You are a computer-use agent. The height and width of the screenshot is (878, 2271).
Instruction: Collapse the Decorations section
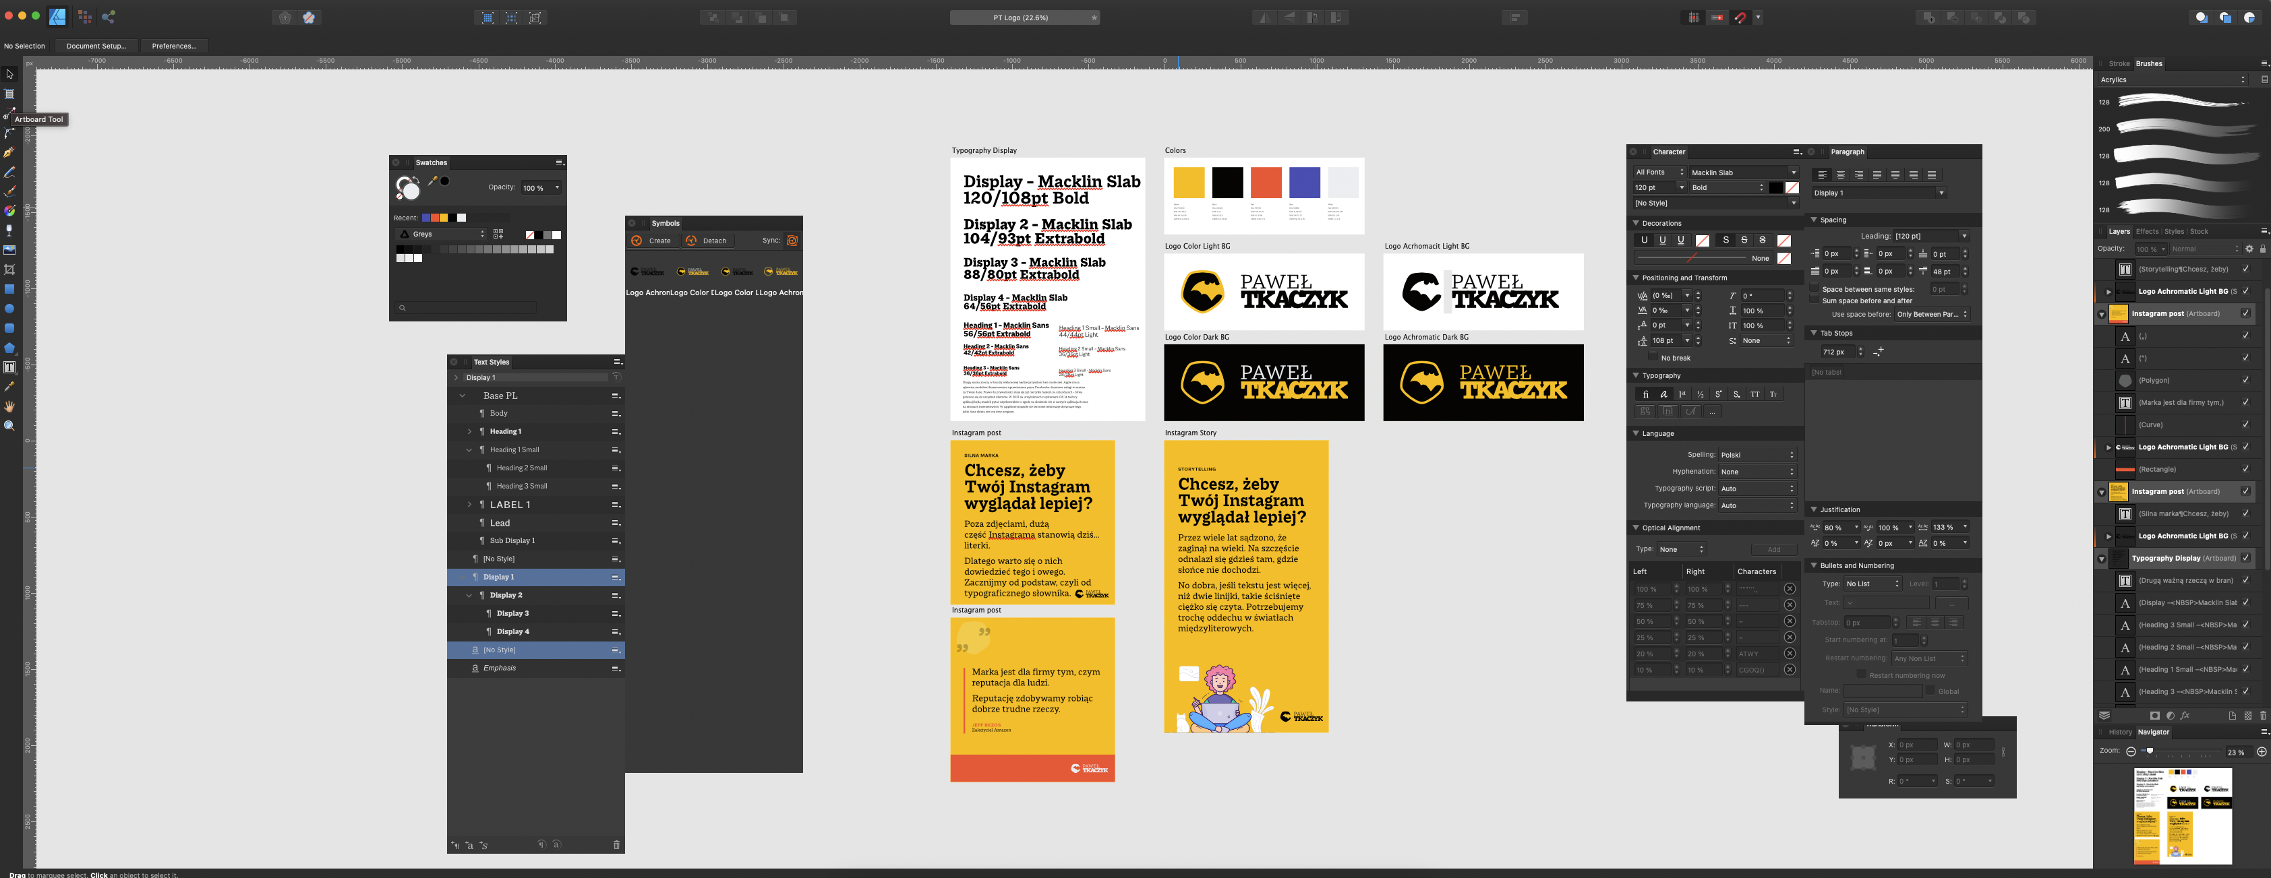[1636, 223]
